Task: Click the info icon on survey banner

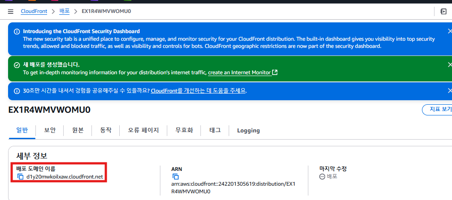Action: point(17,91)
